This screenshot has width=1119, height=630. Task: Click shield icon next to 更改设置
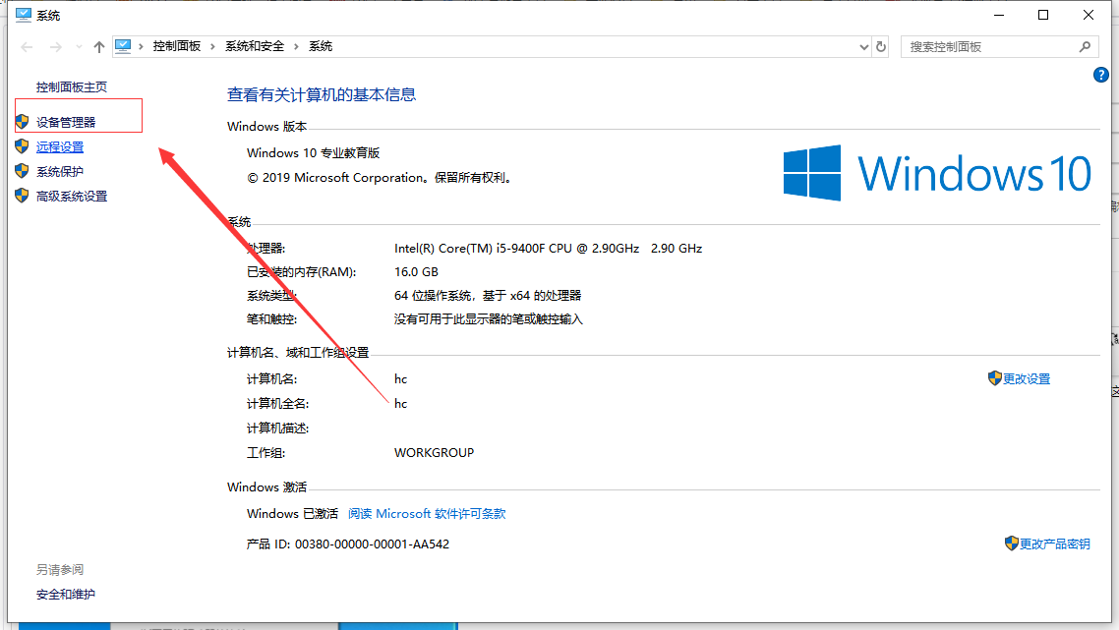(995, 378)
